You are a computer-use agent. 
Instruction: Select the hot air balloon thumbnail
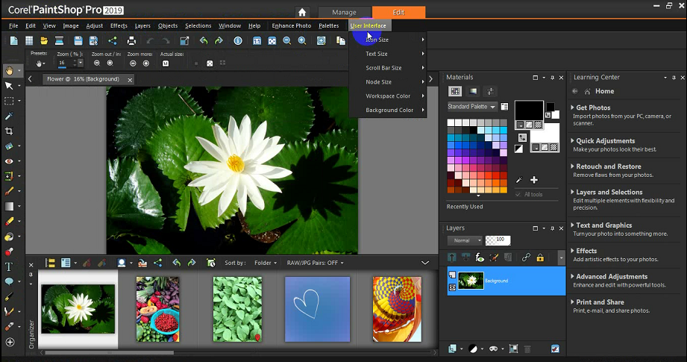click(397, 310)
